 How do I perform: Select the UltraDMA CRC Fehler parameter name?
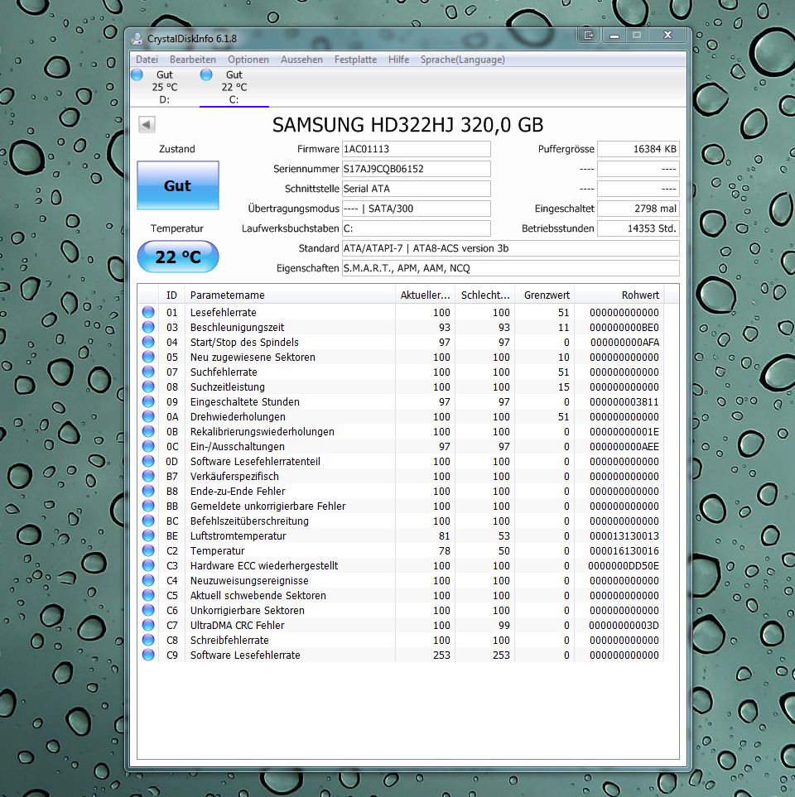(237, 625)
